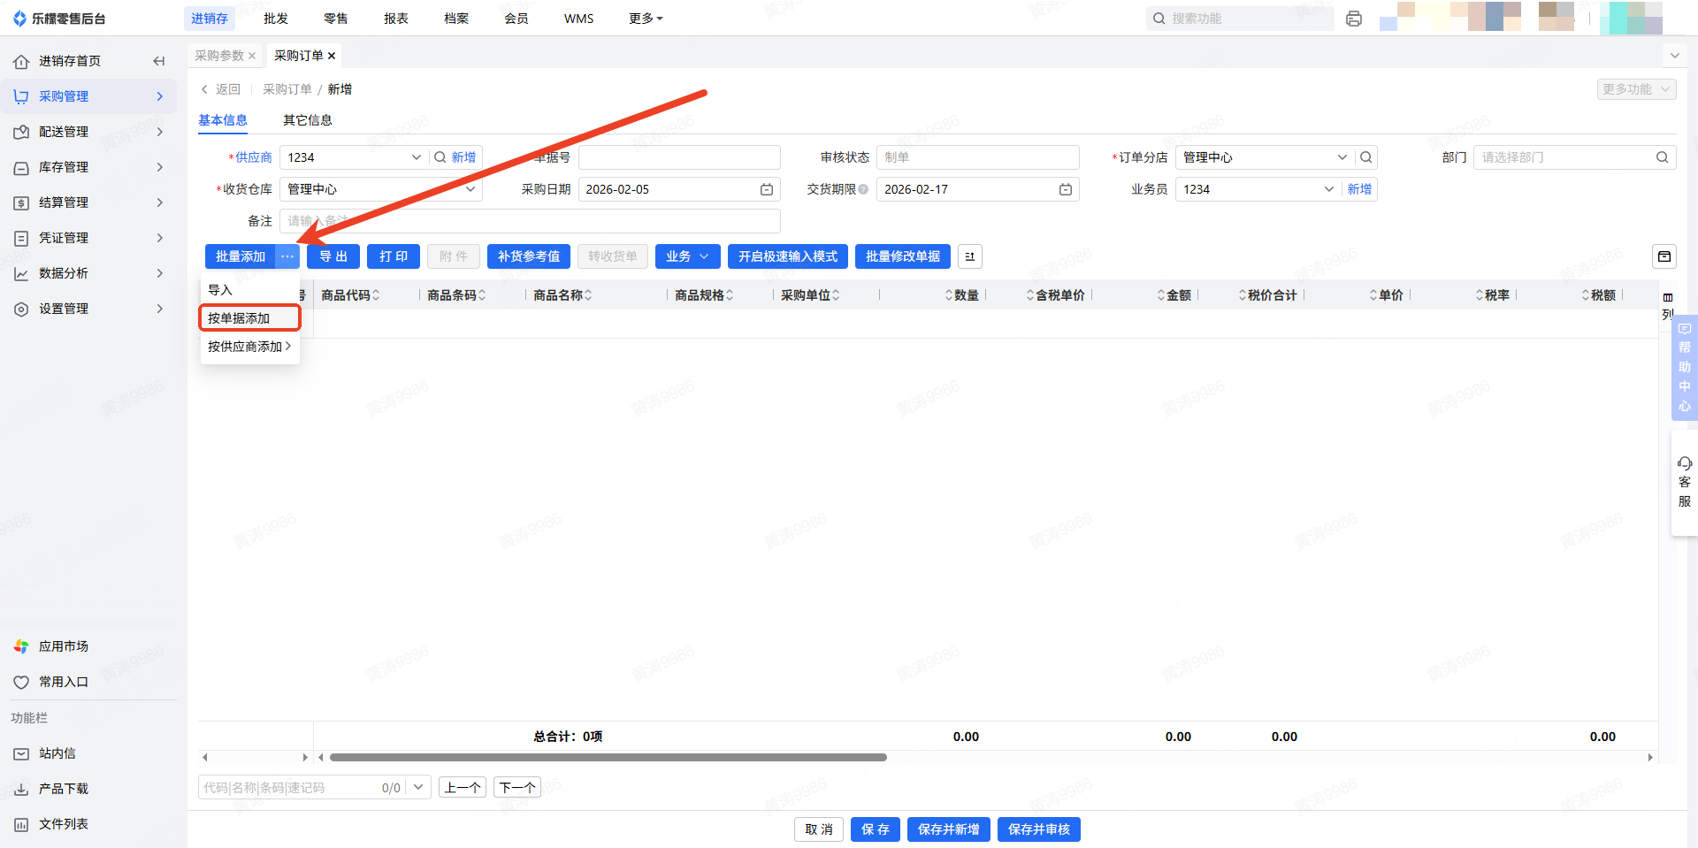Screen dimensions: 1698x848
Task: Click the help icon beside 交货期限 label
Action: click(x=863, y=189)
